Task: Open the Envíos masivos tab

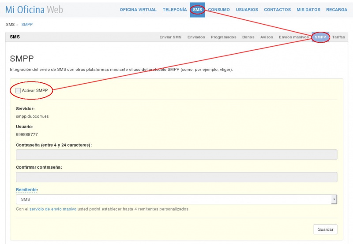Action: 293,37
